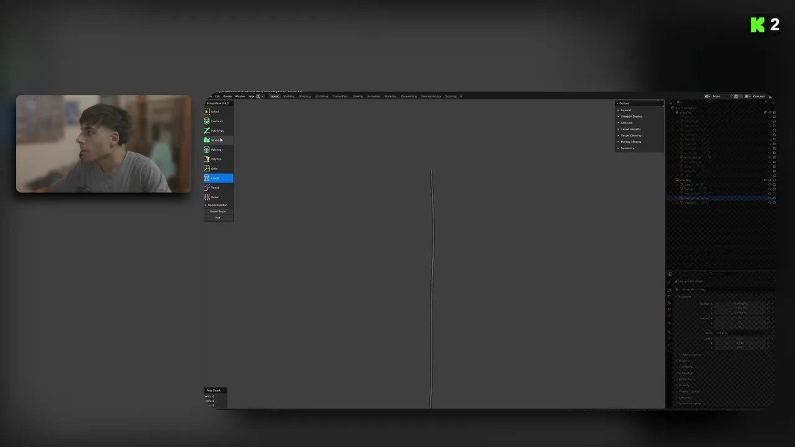The width and height of the screenshot is (795, 447).
Task: Select the Tweak brush tool
Action: (218, 187)
